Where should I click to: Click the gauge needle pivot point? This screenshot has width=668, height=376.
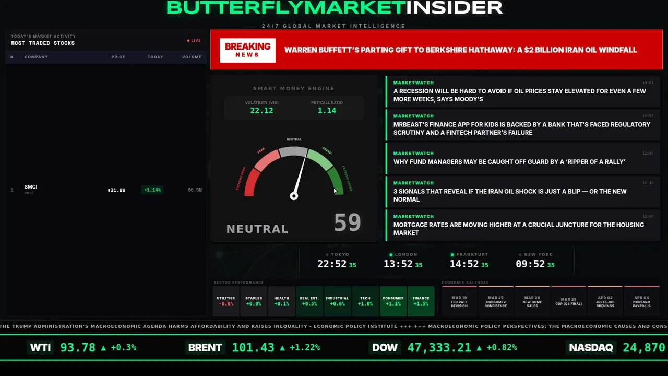(x=294, y=196)
